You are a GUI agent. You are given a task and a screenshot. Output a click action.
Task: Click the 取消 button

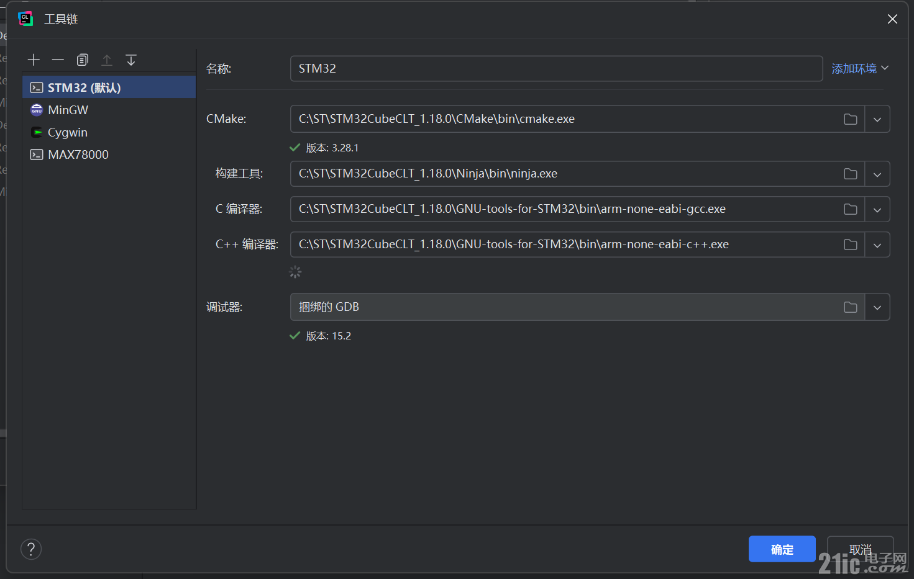861,549
